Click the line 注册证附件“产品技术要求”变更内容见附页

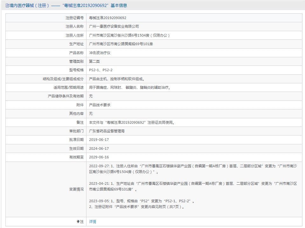pos(136,207)
